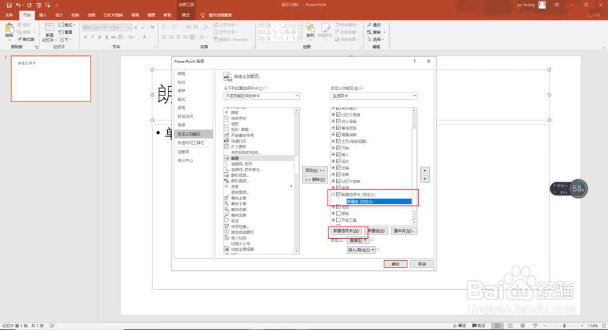
Task: Select the 降级 command icon in the list
Action: click(x=226, y=112)
